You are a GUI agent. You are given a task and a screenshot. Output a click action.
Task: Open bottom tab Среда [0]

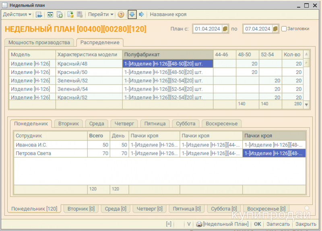[x=115, y=209]
